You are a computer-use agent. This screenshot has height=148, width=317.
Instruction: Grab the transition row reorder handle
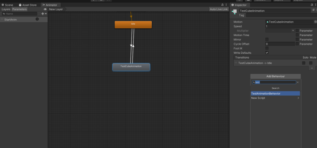click(x=236, y=63)
